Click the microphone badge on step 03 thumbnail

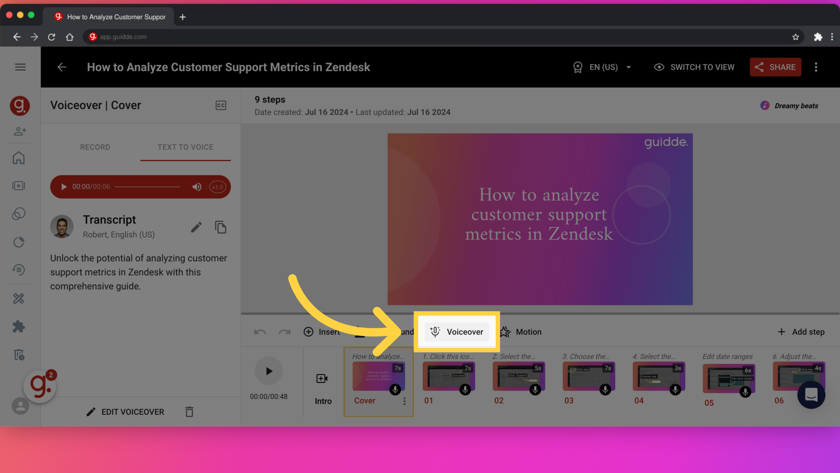click(605, 389)
